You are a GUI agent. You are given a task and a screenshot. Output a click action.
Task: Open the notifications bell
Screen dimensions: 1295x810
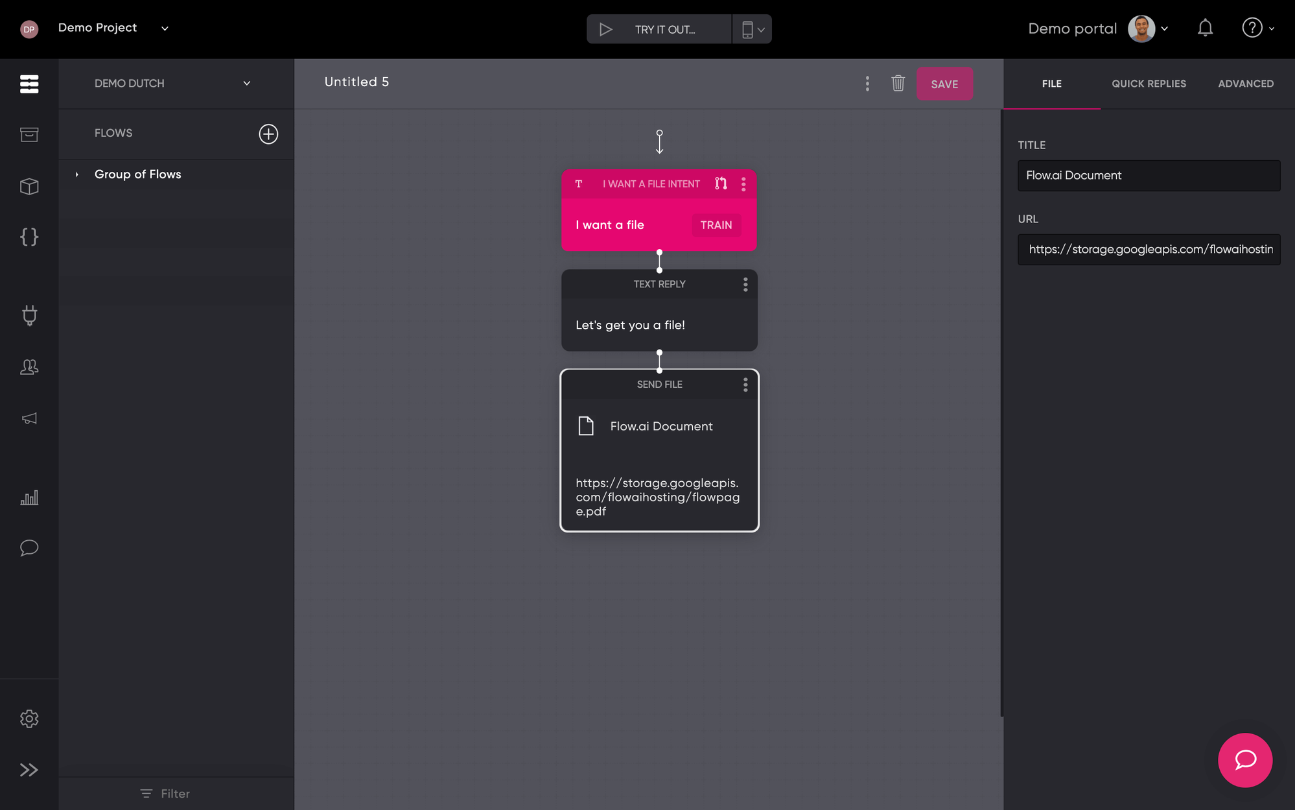tap(1205, 29)
